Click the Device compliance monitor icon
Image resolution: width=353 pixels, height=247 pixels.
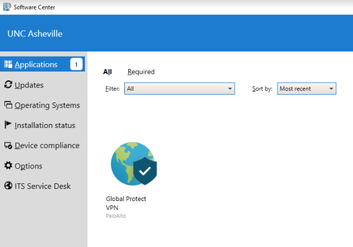coord(8,146)
